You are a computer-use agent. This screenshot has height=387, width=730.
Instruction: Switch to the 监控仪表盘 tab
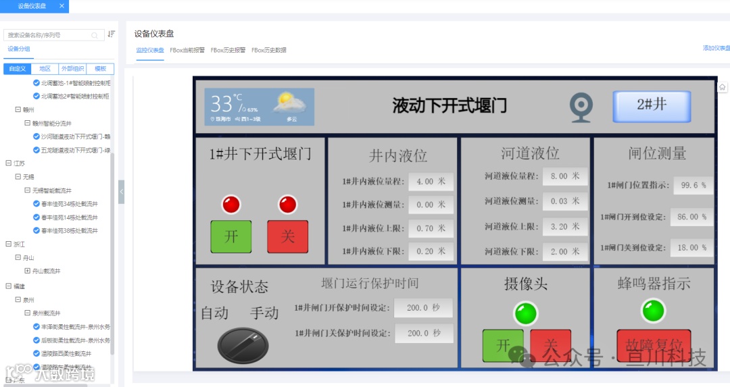[x=150, y=50]
